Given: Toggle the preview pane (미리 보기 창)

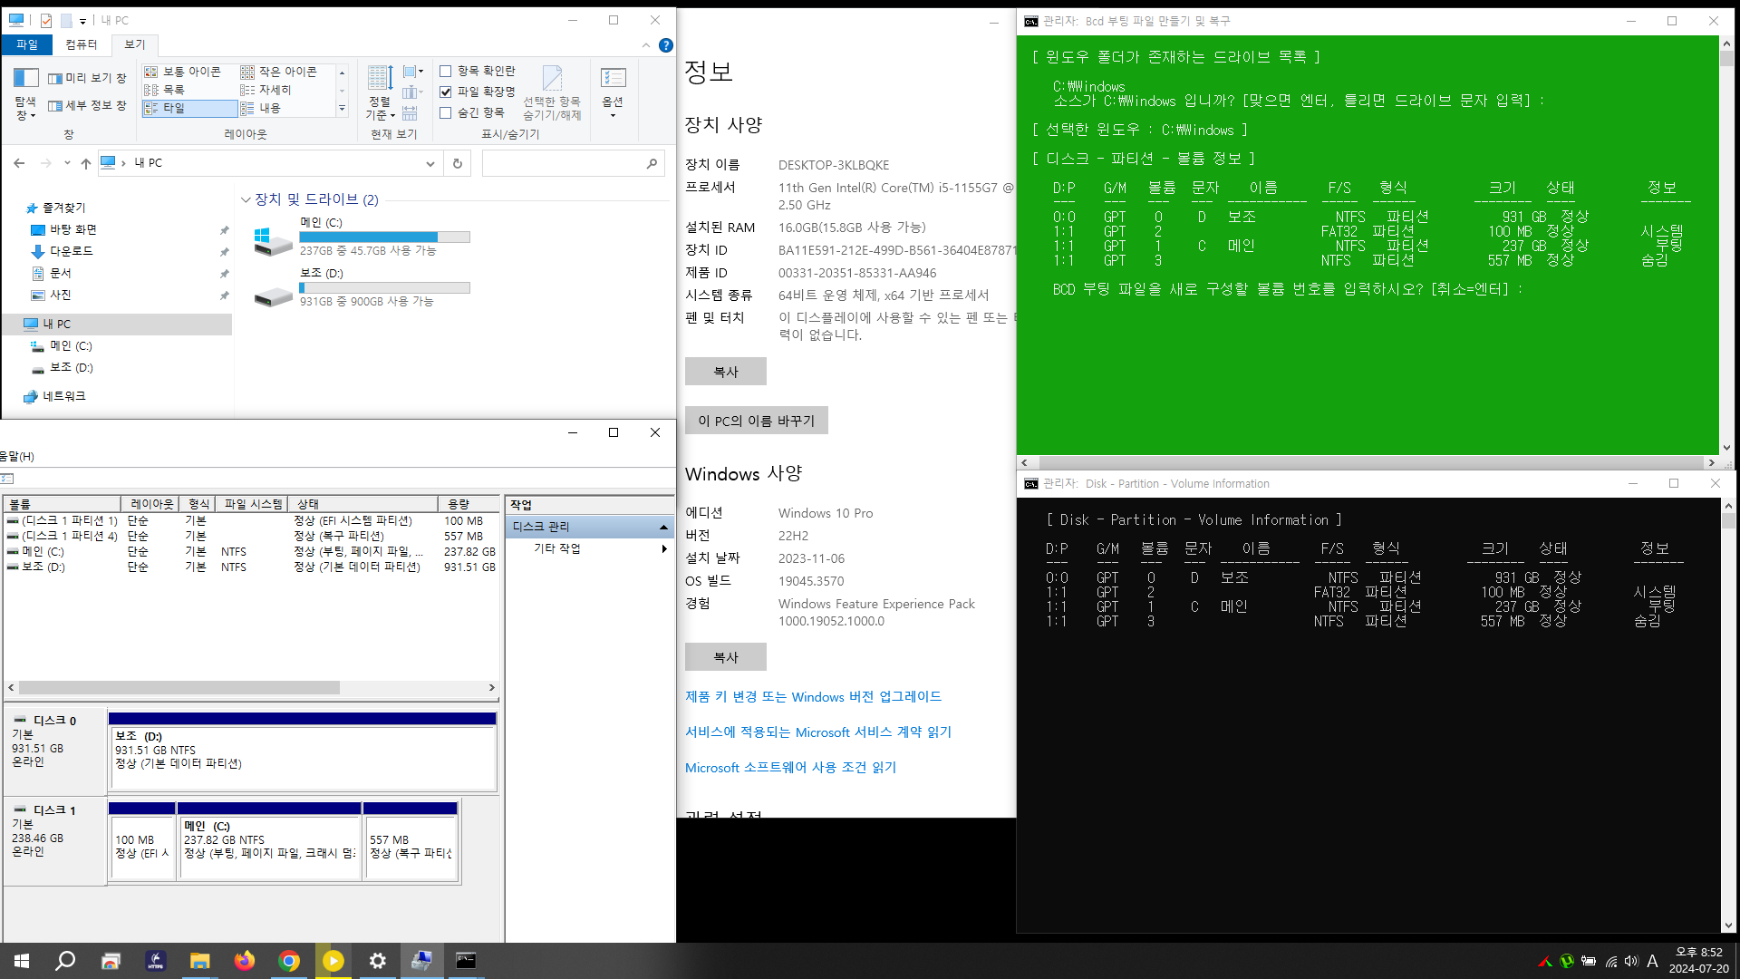Looking at the screenshot, I should (x=88, y=78).
